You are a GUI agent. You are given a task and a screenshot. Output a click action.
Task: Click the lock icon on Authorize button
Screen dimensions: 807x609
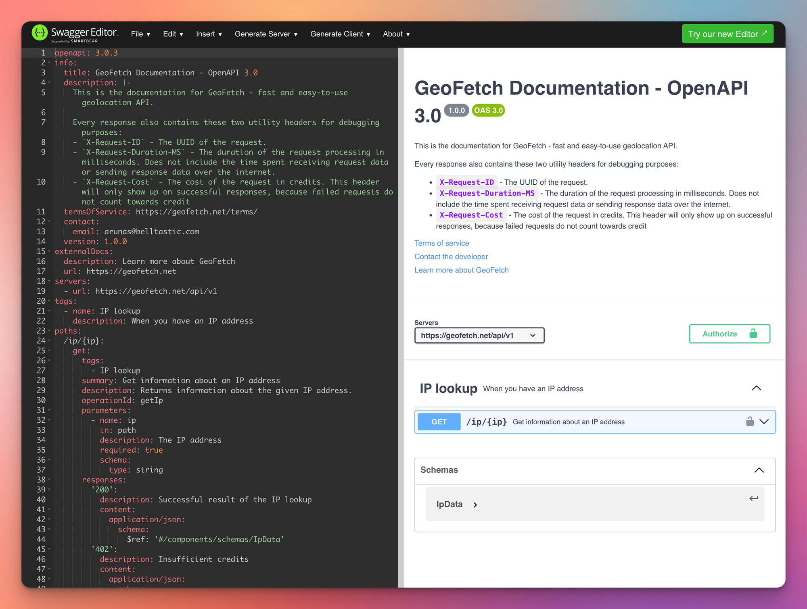[x=753, y=334]
